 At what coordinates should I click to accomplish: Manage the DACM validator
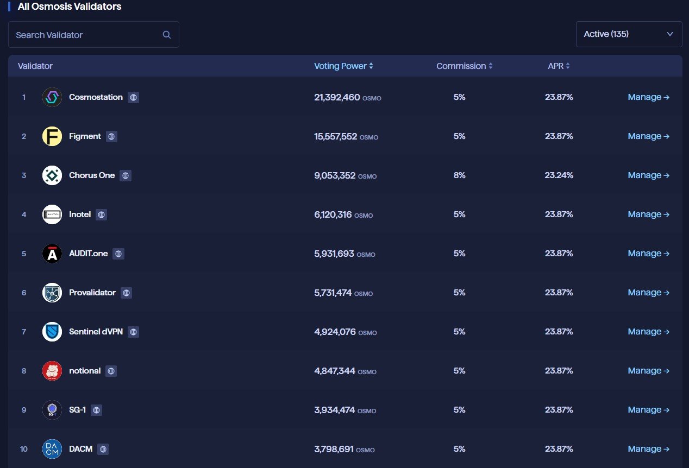coord(648,449)
